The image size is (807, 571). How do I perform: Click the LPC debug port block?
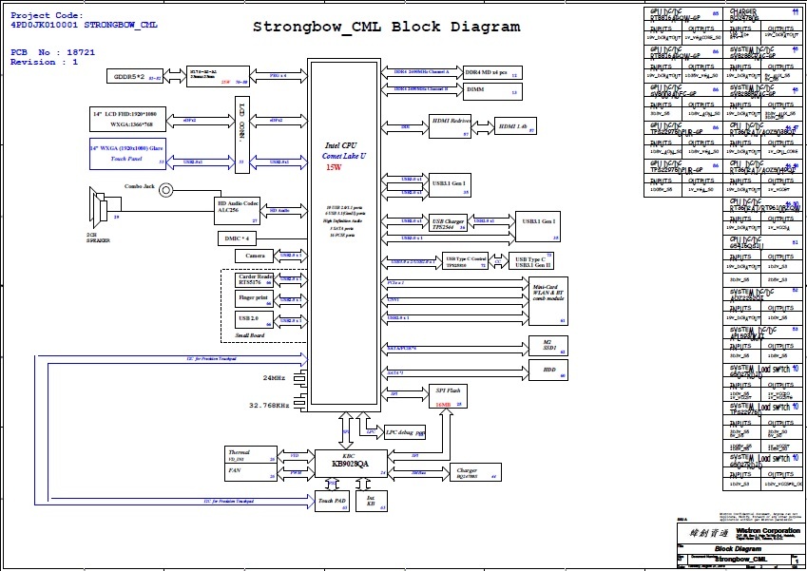405,432
